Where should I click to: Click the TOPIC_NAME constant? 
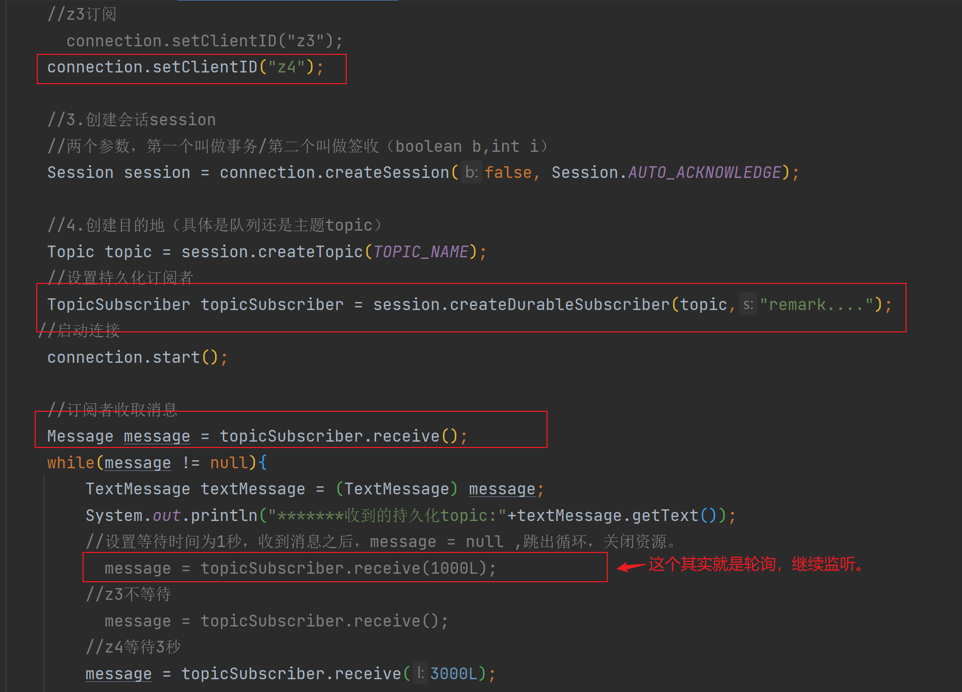[421, 252]
